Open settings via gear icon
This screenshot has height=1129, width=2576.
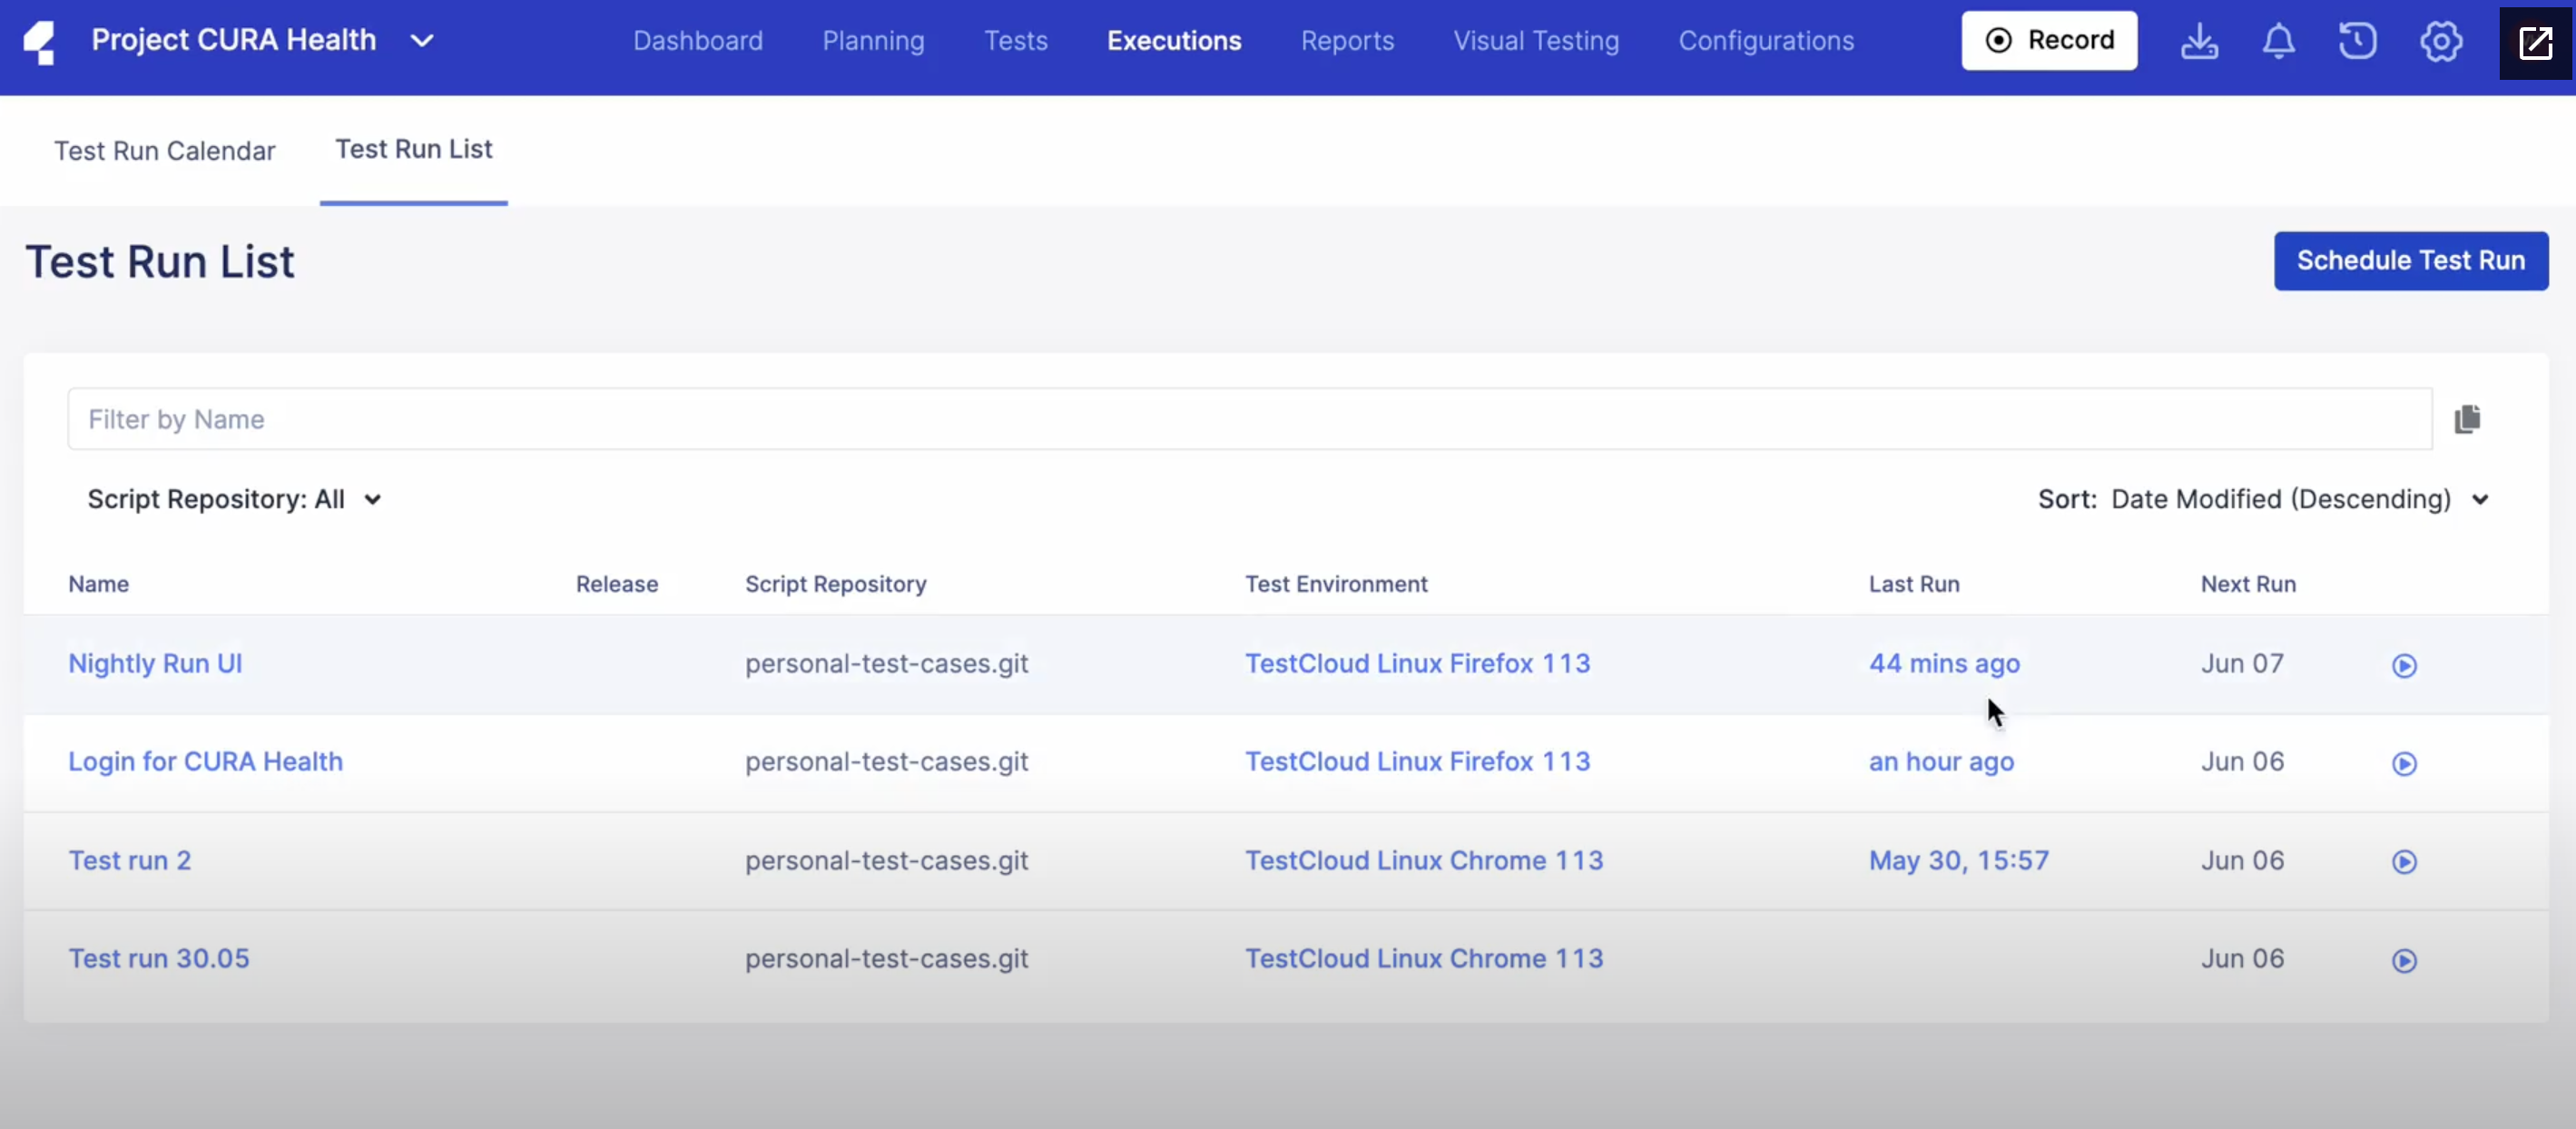[2440, 41]
